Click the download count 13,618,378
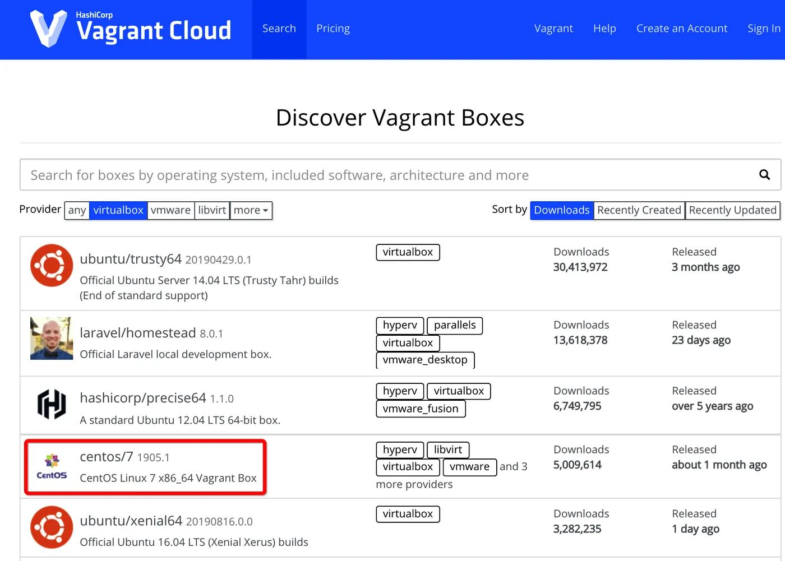The height and width of the screenshot is (561, 785). click(580, 340)
